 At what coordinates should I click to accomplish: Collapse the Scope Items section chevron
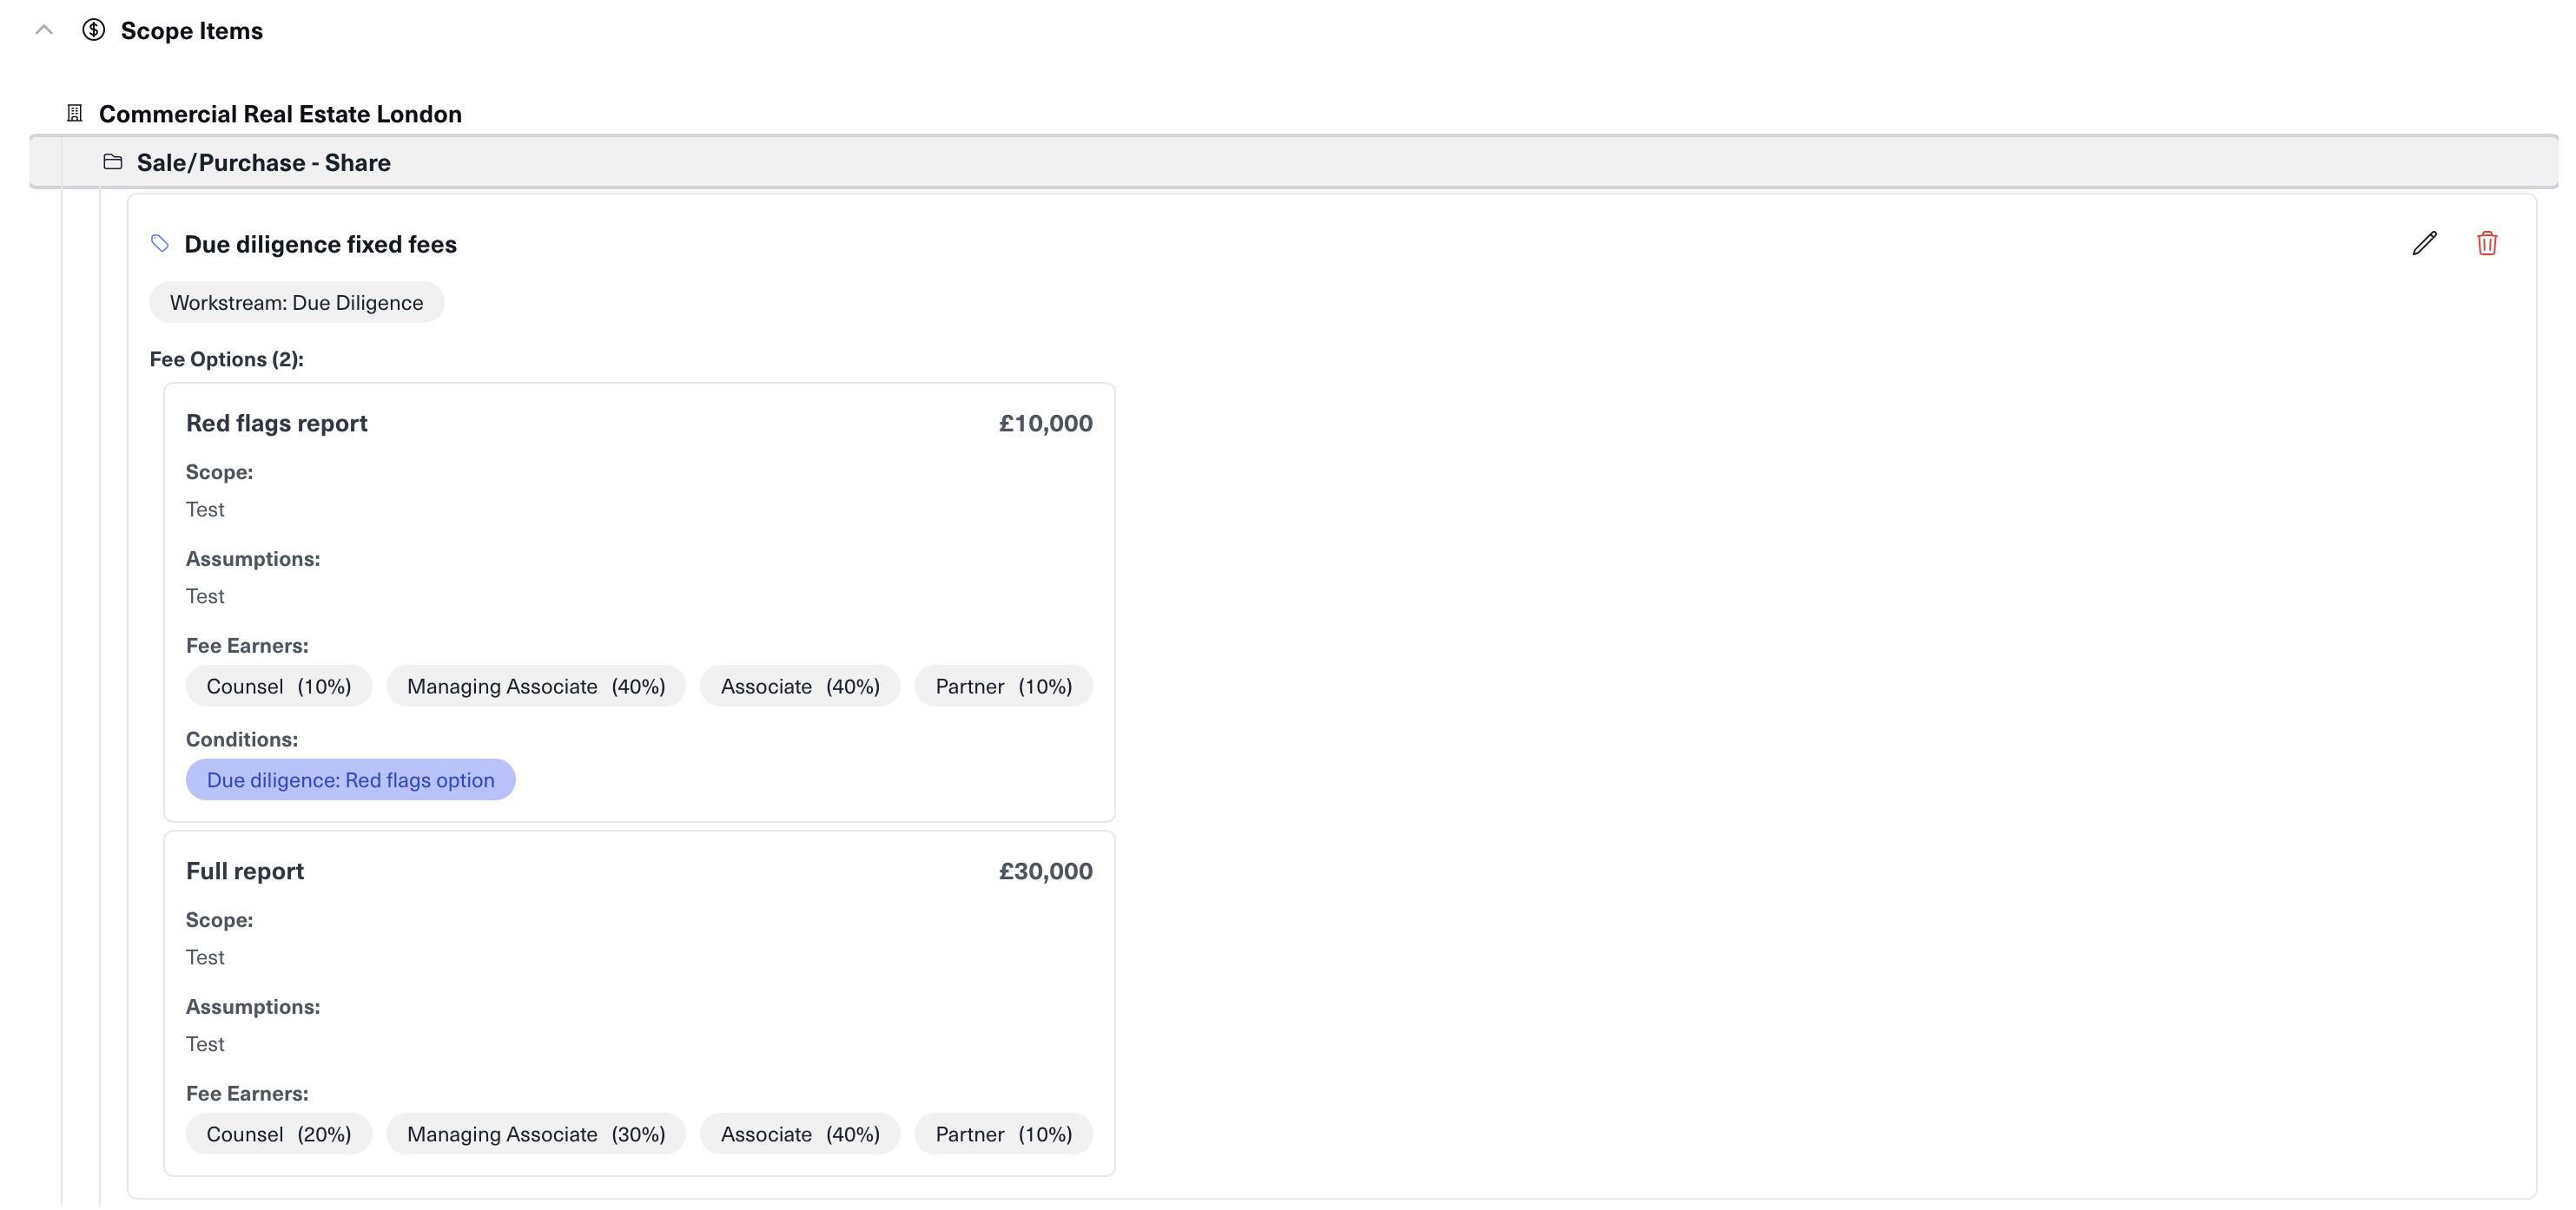(x=44, y=30)
